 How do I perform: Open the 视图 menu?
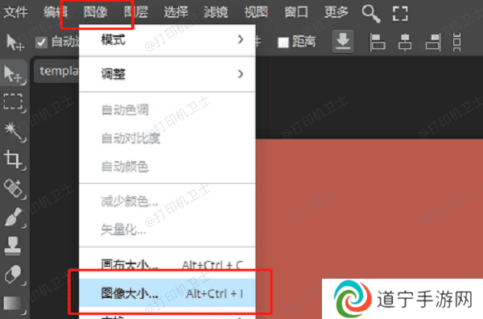(x=256, y=12)
